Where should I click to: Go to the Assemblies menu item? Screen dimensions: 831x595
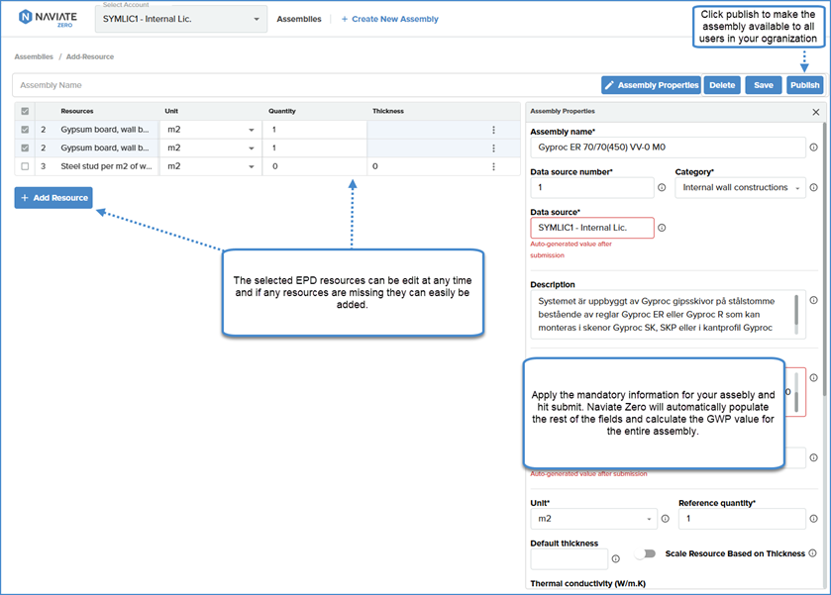(298, 19)
